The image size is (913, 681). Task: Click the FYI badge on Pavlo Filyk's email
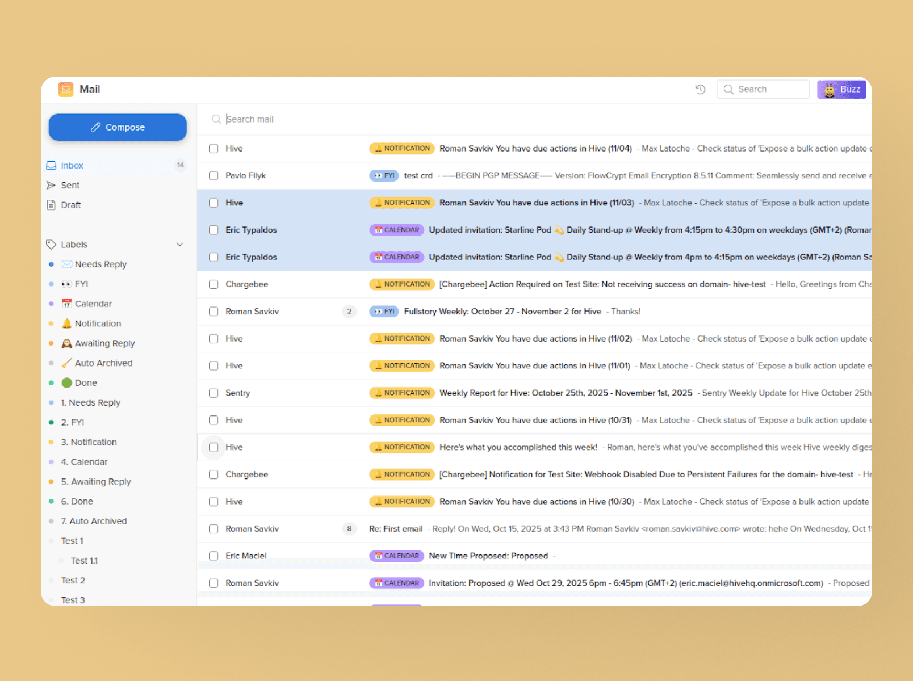(x=384, y=175)
